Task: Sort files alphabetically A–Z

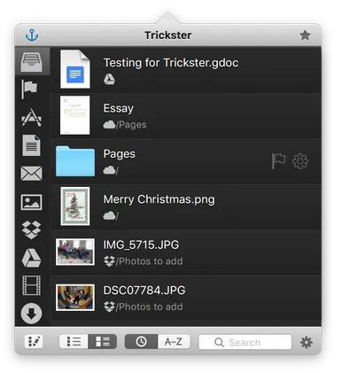Action: coord(174,342)
